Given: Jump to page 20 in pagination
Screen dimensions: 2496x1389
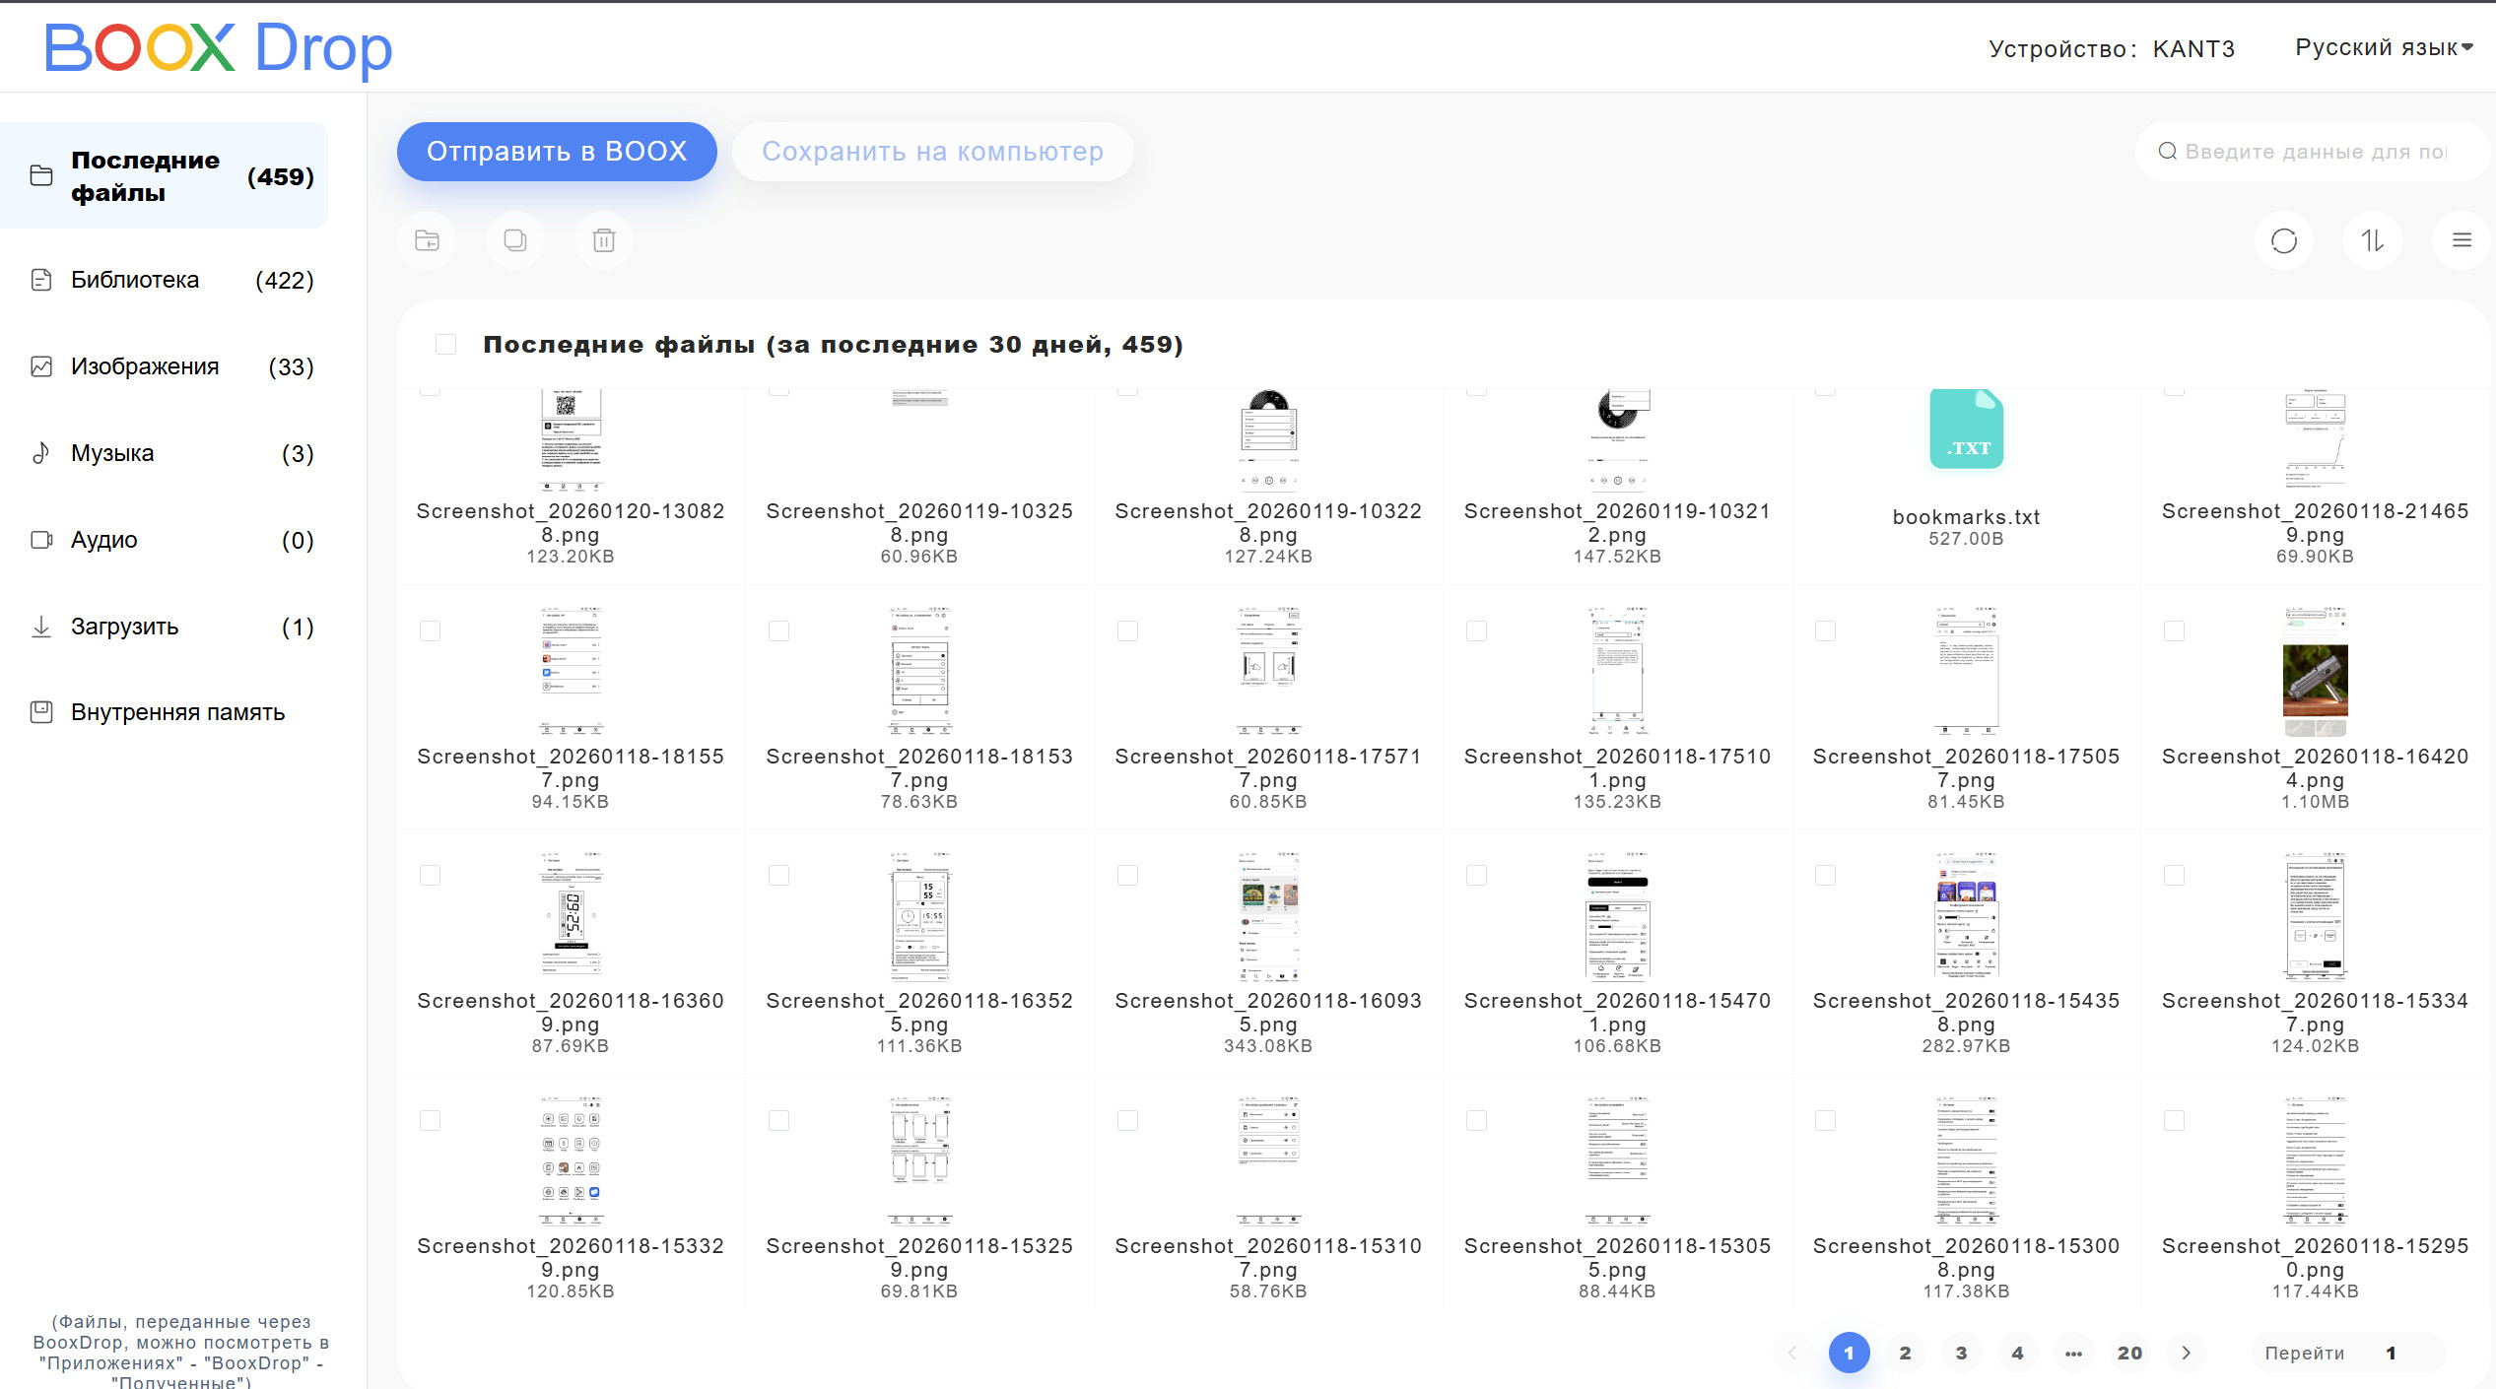Looking at the screenshot, I should [x=2129, y=1353].
